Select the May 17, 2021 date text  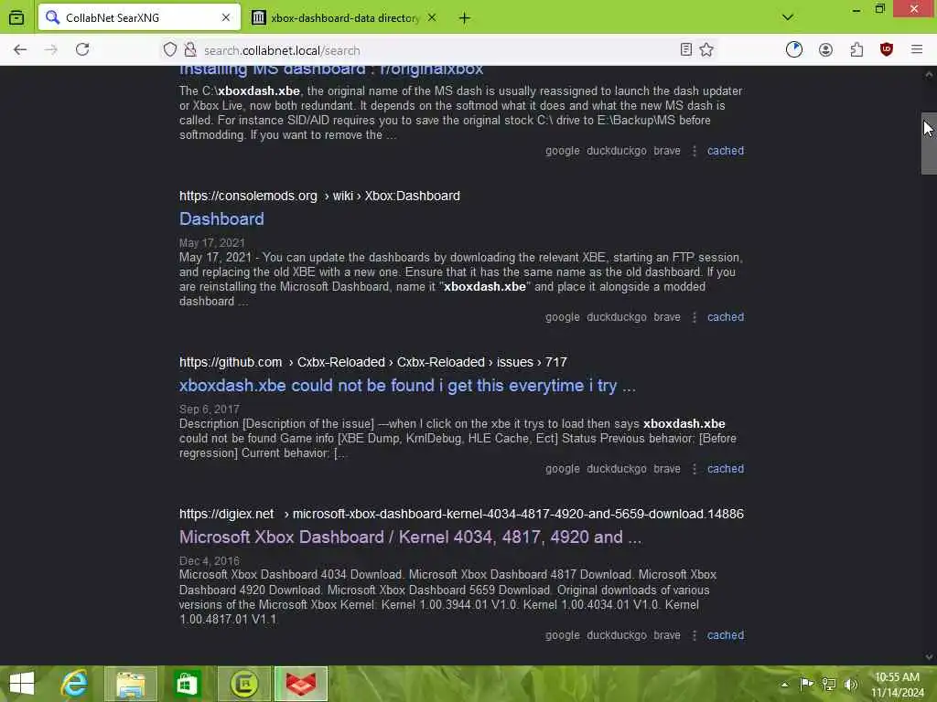[212, 243]
